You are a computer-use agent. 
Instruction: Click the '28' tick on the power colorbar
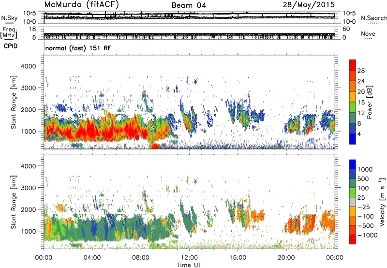pos(361,71)
